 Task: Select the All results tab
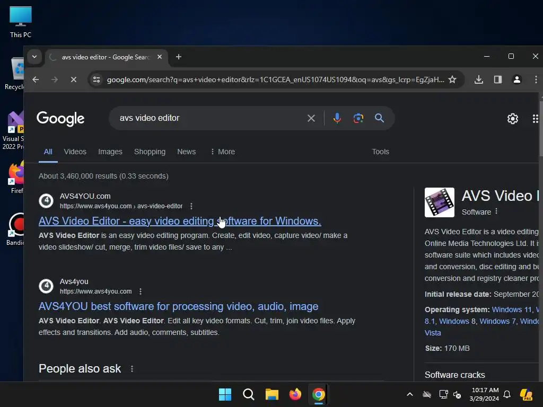48,152
